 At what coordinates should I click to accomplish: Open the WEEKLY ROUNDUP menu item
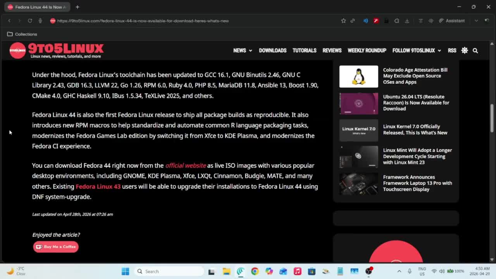367,50
